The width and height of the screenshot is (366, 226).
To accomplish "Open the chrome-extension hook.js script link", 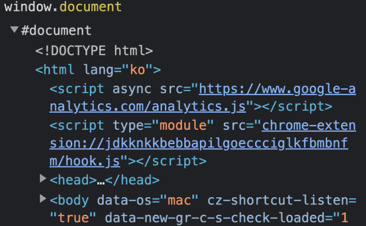I will [202, 143].
